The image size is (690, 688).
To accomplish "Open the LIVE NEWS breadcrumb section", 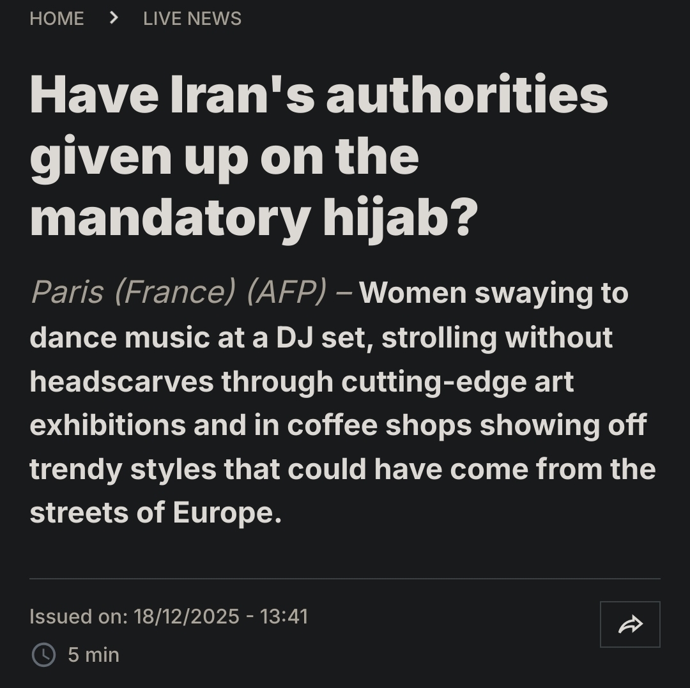I will [x=192, y=19].
